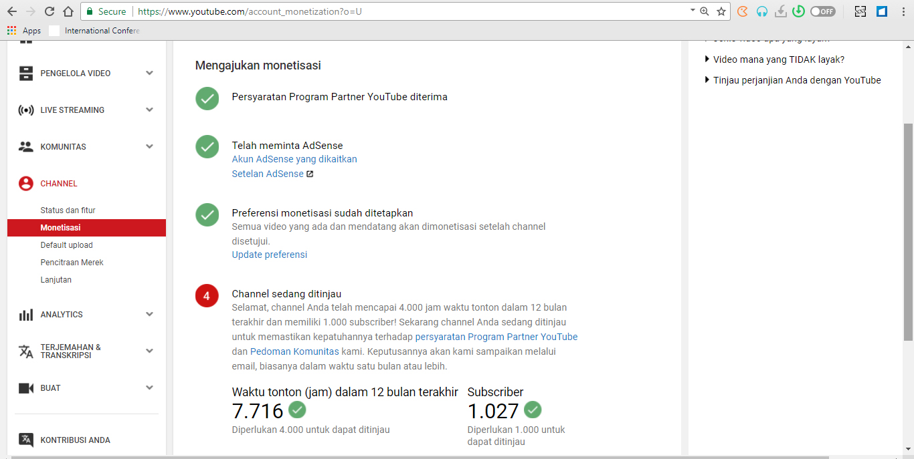Expand the Komunitas section chevron

(149, 146)
